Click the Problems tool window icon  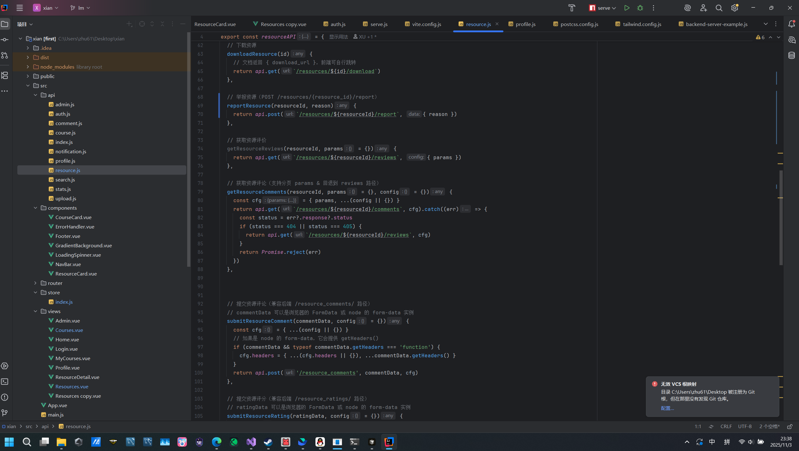click(5, 397)
